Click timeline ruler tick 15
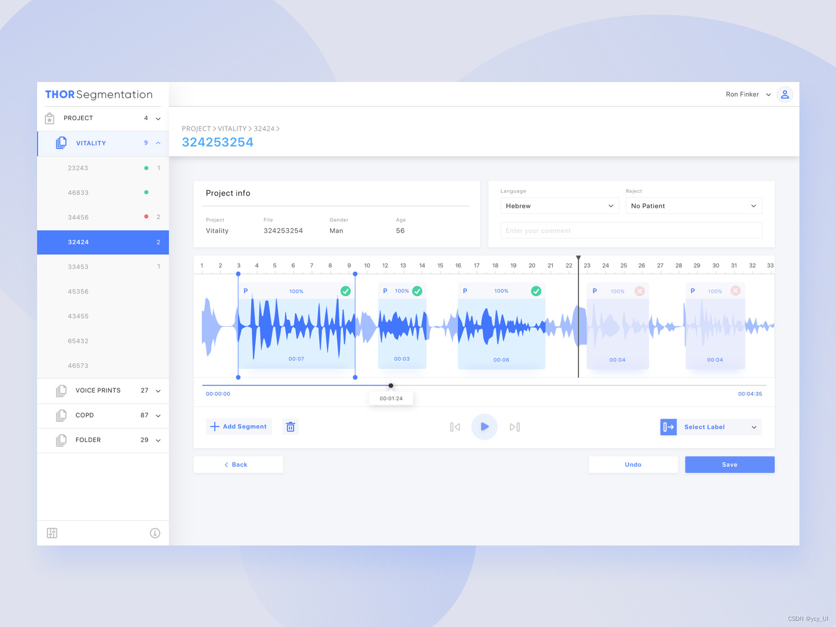 [x=440, y=265]
